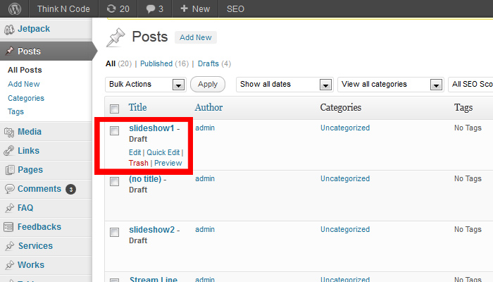The width and height of the screenshot is (493, 282).
Task: Open the SEO menu in admin bar
Action: [x=235, y=8]
